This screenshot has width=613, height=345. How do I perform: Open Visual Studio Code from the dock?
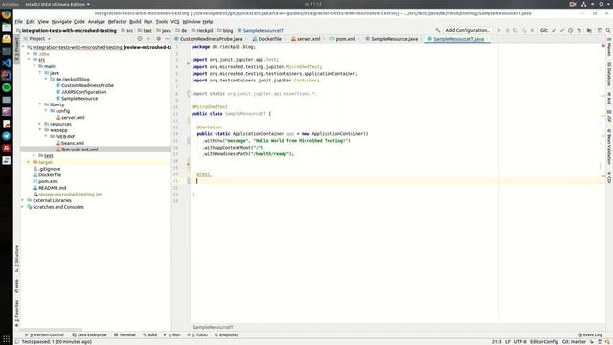click(7, 63)
